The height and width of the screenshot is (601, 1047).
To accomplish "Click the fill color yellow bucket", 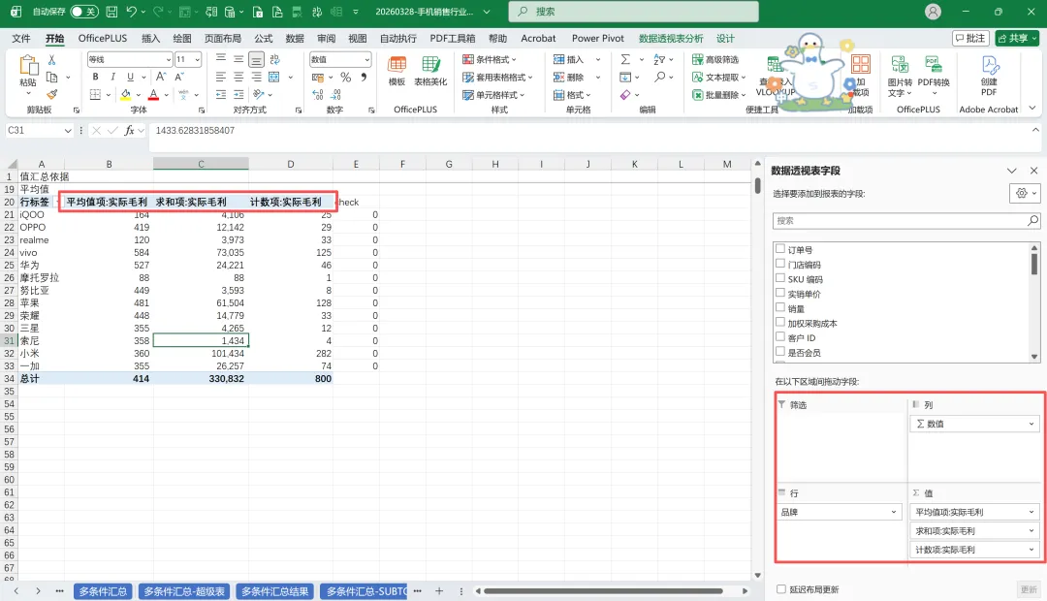I will [125, 95].
